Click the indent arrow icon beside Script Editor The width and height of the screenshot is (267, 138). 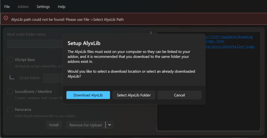coord(12,77)
